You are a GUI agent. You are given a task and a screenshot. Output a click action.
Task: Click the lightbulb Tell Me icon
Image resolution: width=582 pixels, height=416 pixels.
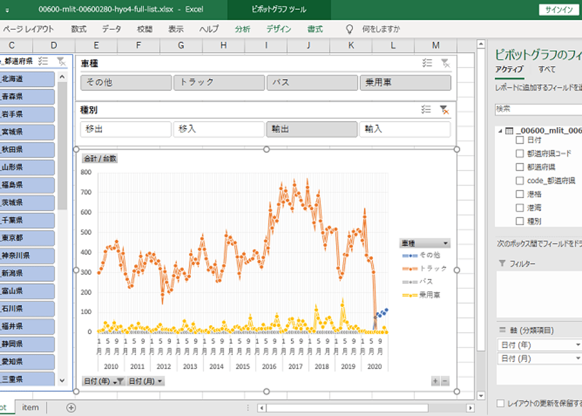click(x=350, y=29)
